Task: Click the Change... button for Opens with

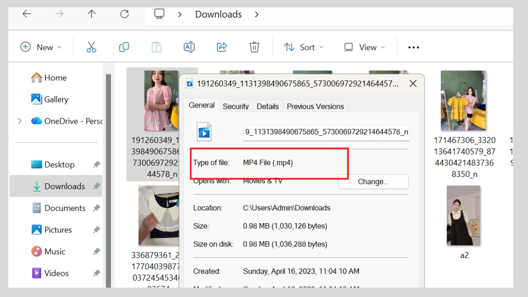Action: pyautogui.click(x=373, y=181)
